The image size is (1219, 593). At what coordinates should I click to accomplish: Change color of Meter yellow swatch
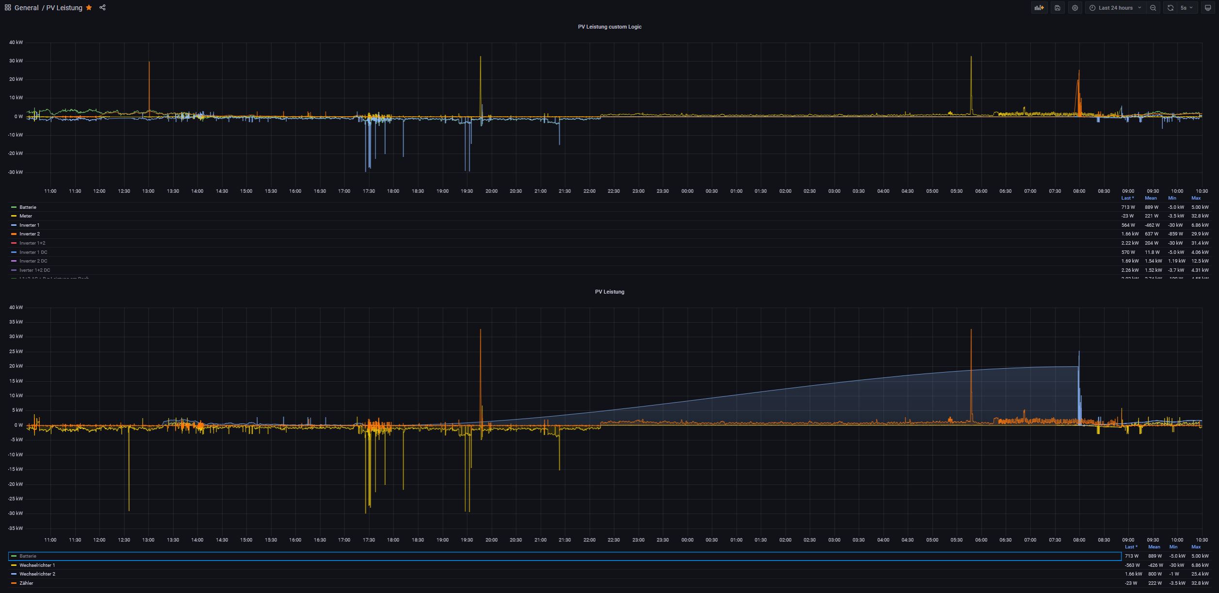click(14, 216)
